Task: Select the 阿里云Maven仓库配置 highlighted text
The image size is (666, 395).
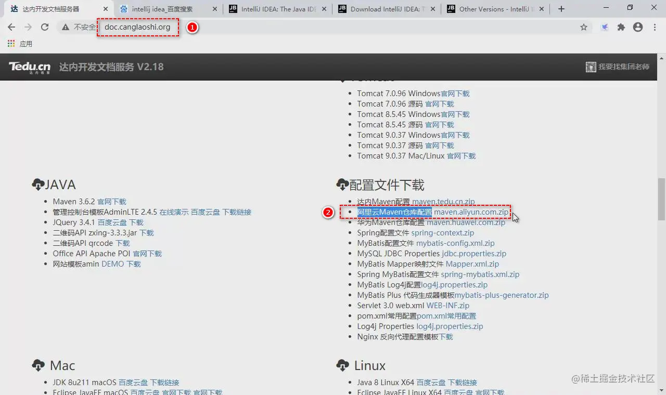Action: click(x=394, y=212)
